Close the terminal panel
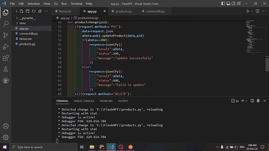 point(264,101)
